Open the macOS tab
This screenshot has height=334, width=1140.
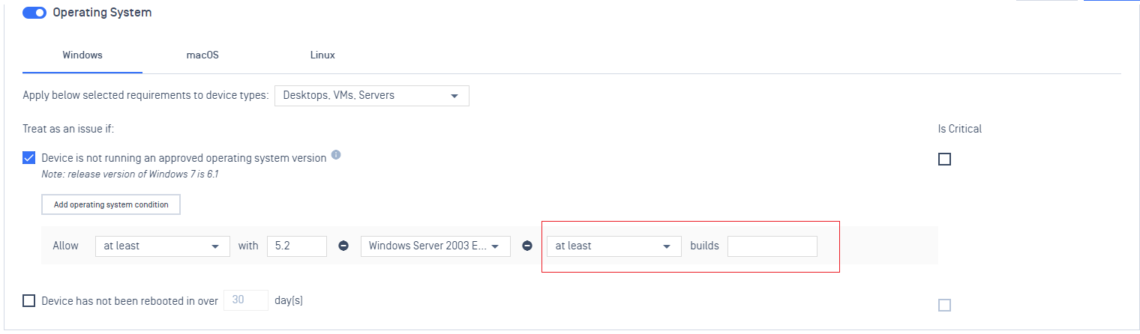point(202,55)
